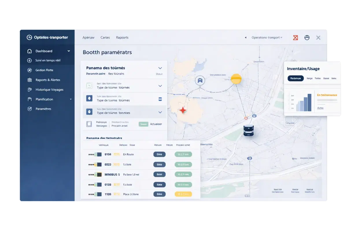Select the Resume tab in Inventaire/Usage
This screenshot has width=347, height=231.
(x=295, y=78)
